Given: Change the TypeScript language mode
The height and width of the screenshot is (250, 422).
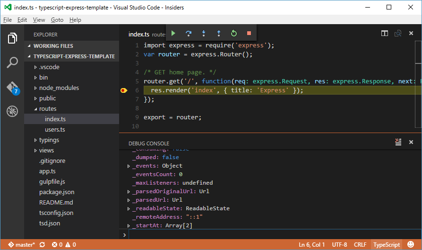Looking at the screenshot, I should (x=387, y=245).
